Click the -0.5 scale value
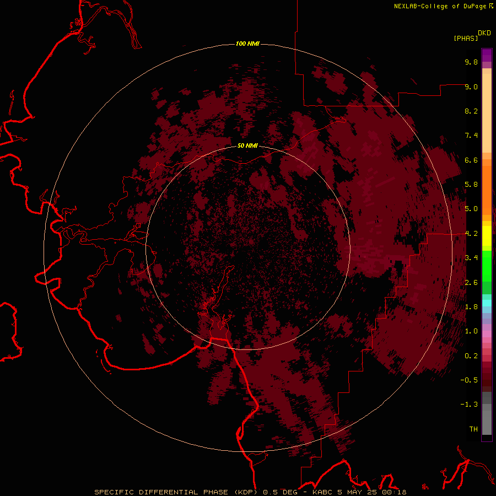This screenshot has width=496, height=496. 469,380
